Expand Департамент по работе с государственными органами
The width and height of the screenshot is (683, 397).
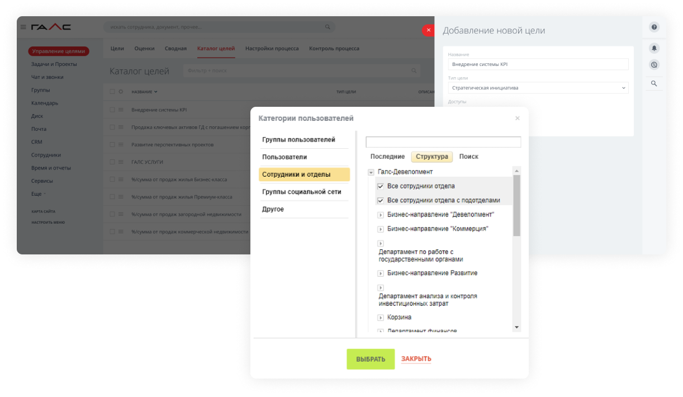pyautogui.click(x=381, y=244)
